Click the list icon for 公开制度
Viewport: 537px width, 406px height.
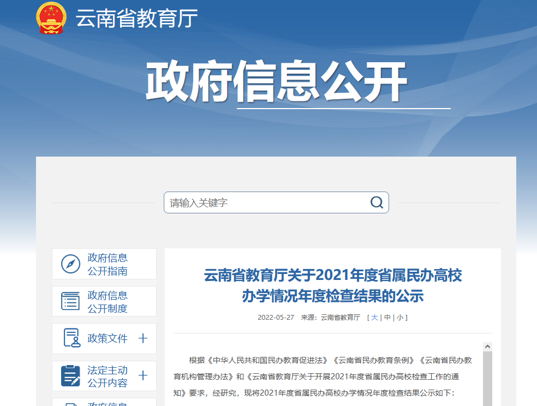tap(70, 301)
